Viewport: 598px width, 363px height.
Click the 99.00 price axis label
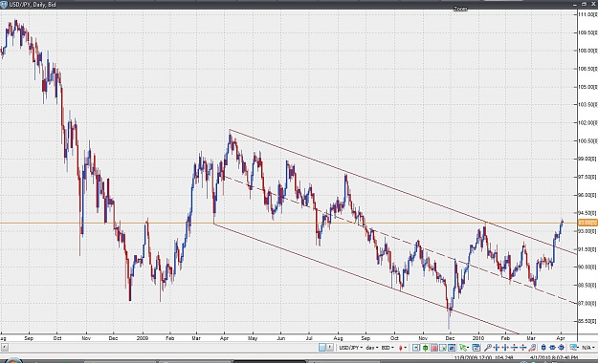(587, 159)
